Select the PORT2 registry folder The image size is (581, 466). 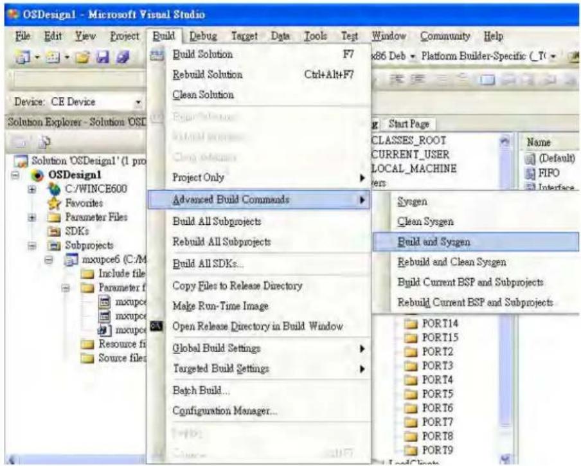[x=437, y=352]
